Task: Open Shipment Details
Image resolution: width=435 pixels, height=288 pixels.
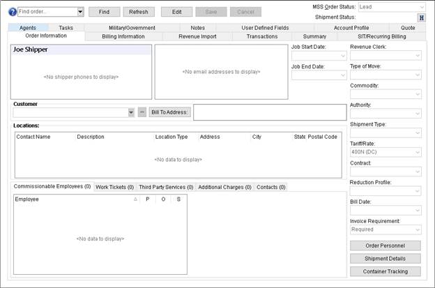Action: pyautogui.click(x=386, y=259)
